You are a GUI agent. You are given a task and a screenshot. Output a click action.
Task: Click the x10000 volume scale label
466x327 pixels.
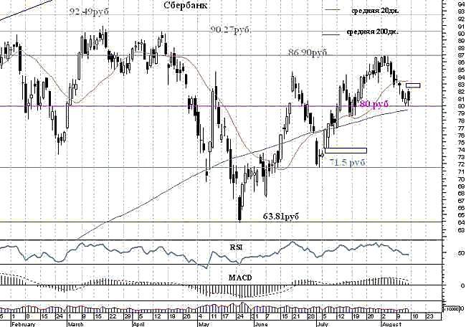point(452,309)
